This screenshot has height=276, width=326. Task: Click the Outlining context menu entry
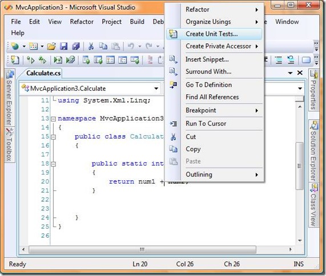click(214, 174)
